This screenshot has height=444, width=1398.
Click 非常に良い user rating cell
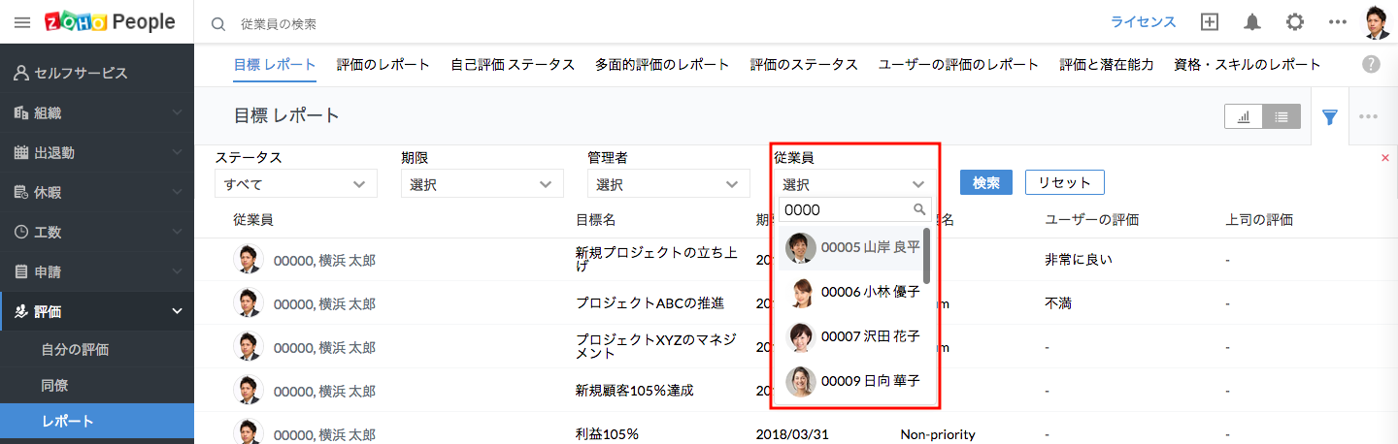click(1079, 260)
